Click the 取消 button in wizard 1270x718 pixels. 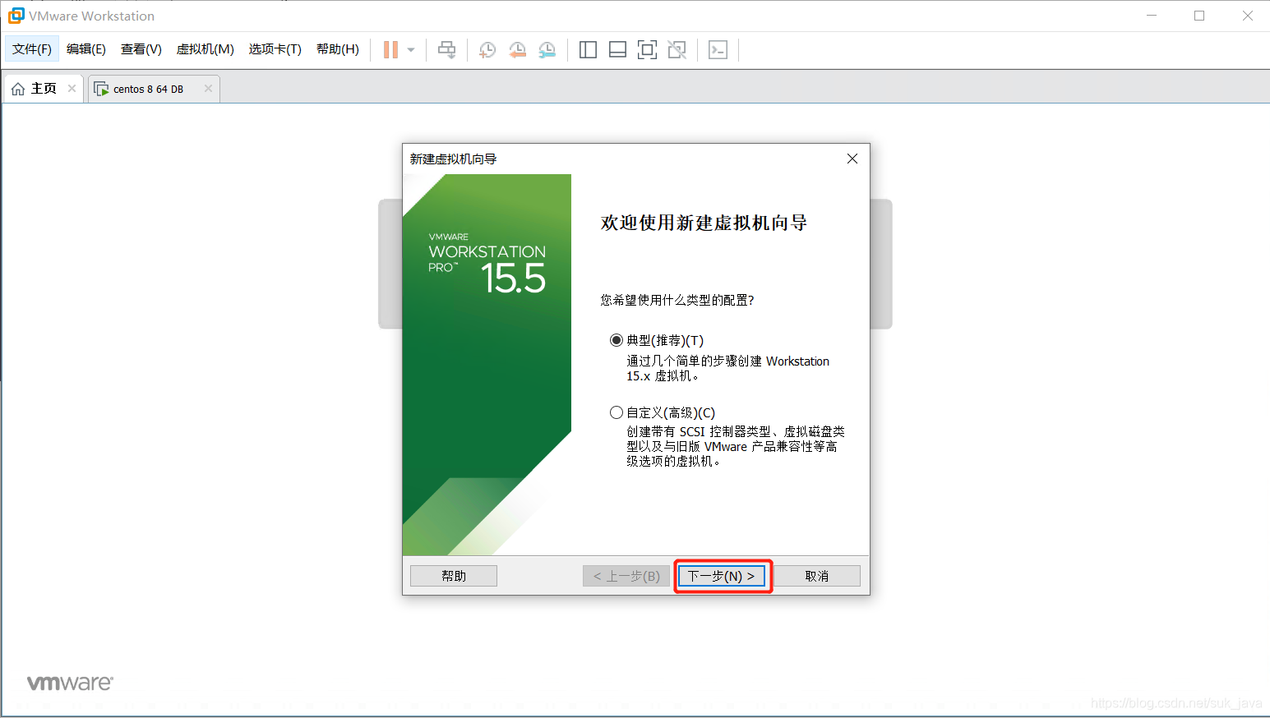coord(817,576)
